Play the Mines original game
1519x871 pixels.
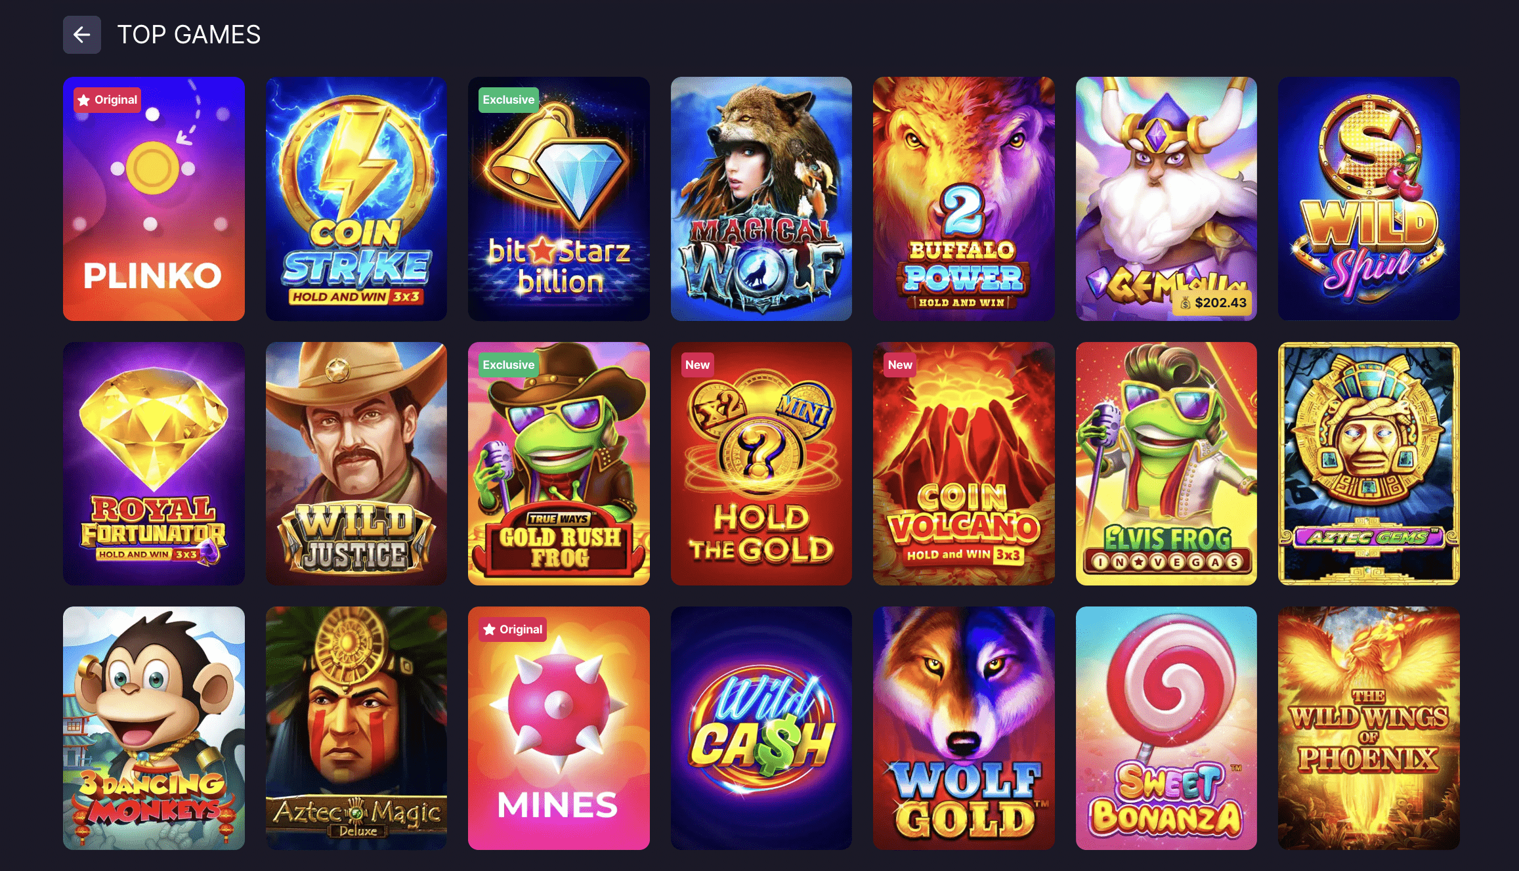click(559, 728)
